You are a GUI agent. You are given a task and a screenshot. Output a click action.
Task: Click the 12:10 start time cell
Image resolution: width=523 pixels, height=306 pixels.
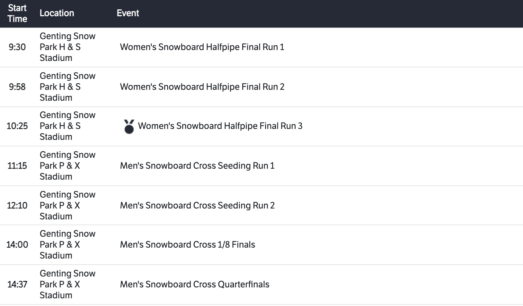click(x=17, y=206)
